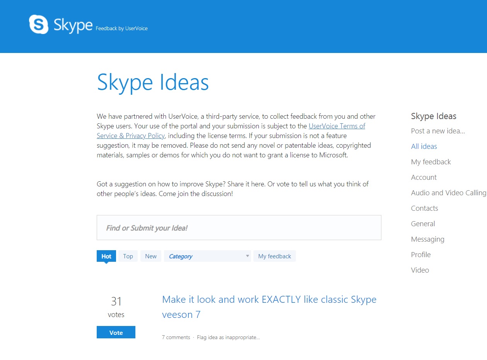Open the Account category
This screenshot has width=487, height=360.
pos(424,177)
